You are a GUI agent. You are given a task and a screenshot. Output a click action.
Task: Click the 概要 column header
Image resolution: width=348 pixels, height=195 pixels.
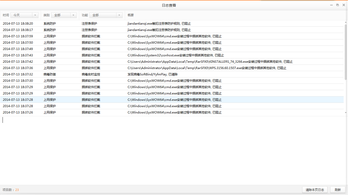[131, 15]
